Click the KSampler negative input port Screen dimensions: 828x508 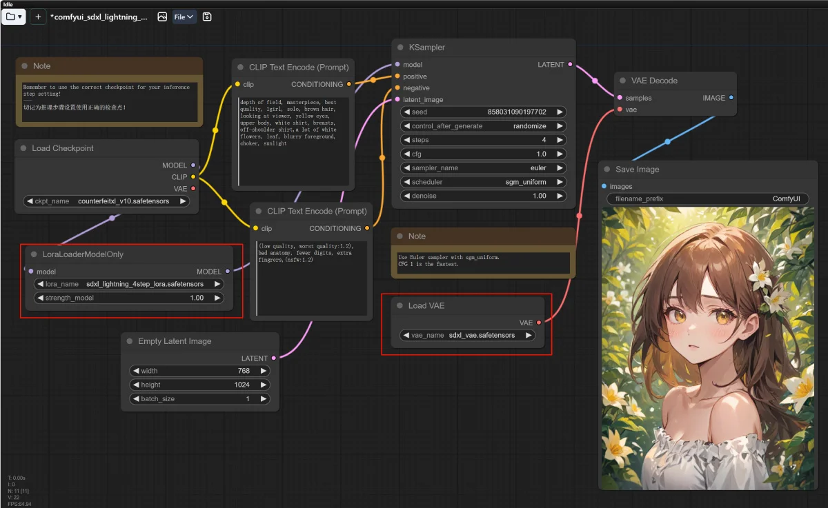(x=397, y=88)
